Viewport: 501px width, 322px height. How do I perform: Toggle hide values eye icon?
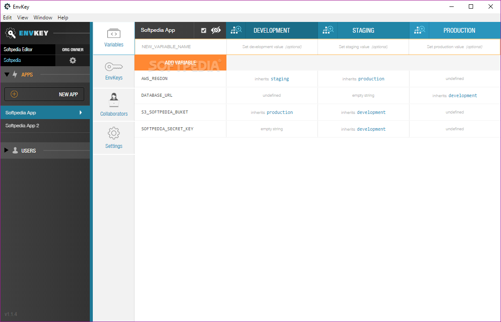click(216, 31)
